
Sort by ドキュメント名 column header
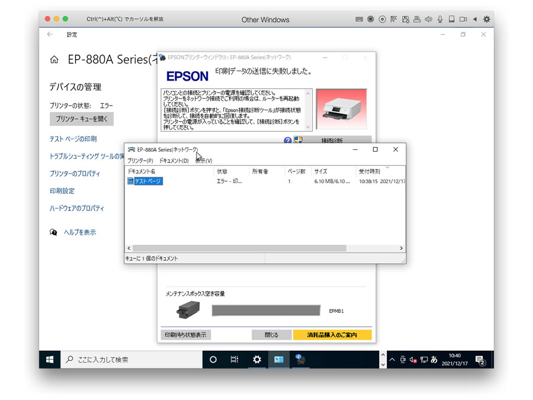(169, 171)
